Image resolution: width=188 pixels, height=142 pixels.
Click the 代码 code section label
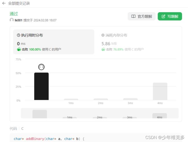pyautogui.click(x=13, y=129)
